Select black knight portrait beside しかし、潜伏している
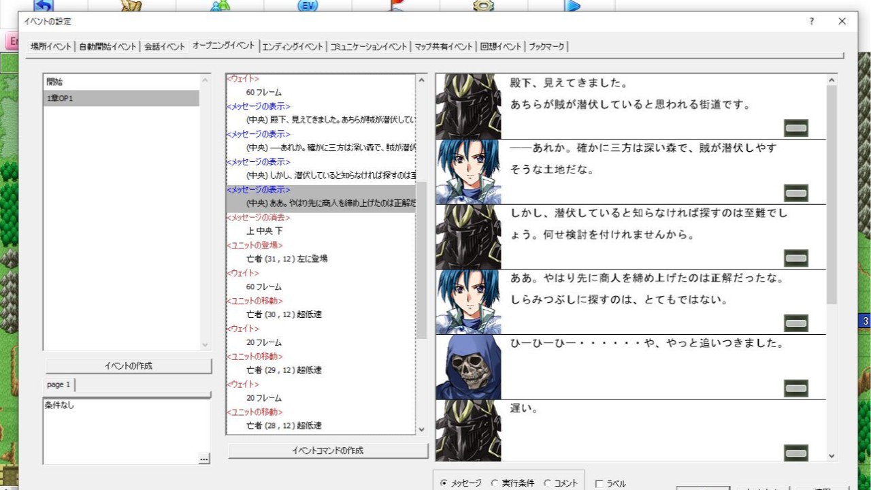Viewport: 871px width, 490px height. (x=468, y=237)
